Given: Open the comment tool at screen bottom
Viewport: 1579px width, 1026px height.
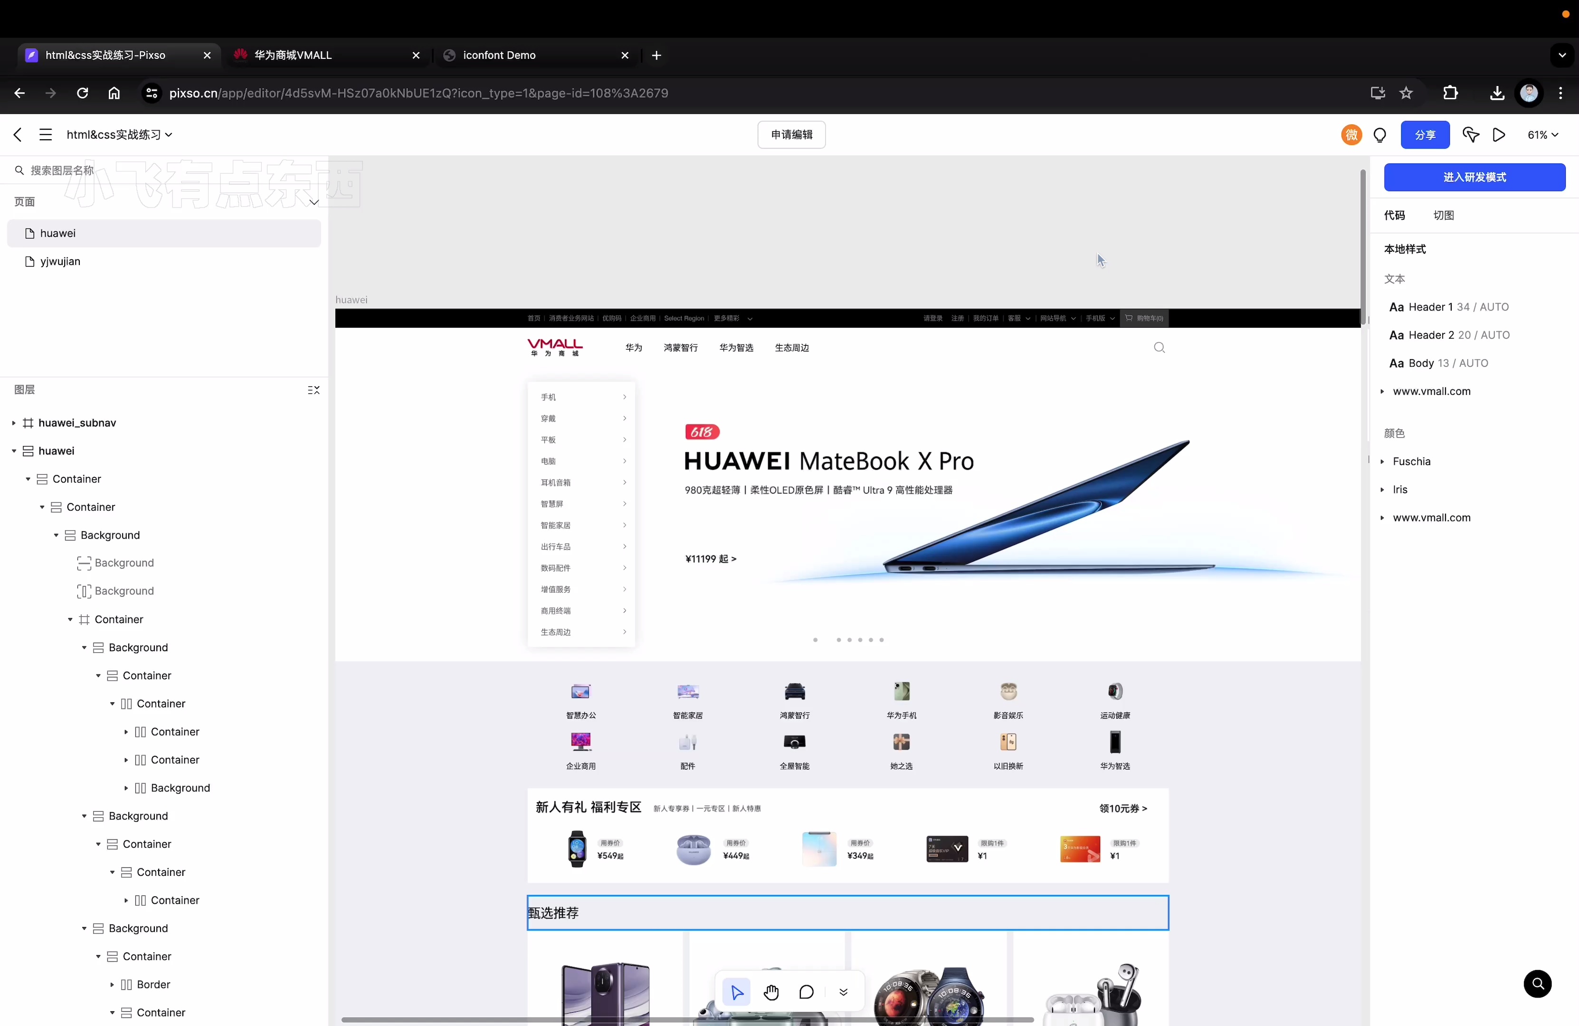Looking at the screenshot, I should 807,992.
